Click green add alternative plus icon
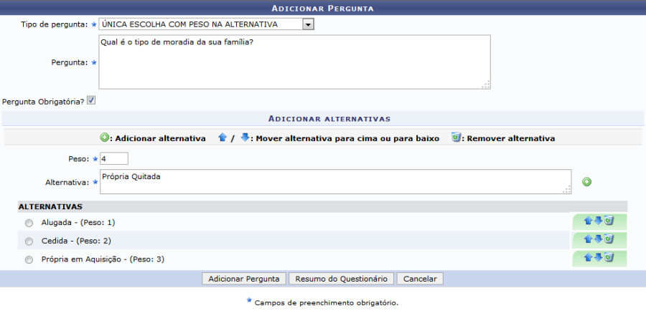646x311 pixels. [x=586, y=183]
